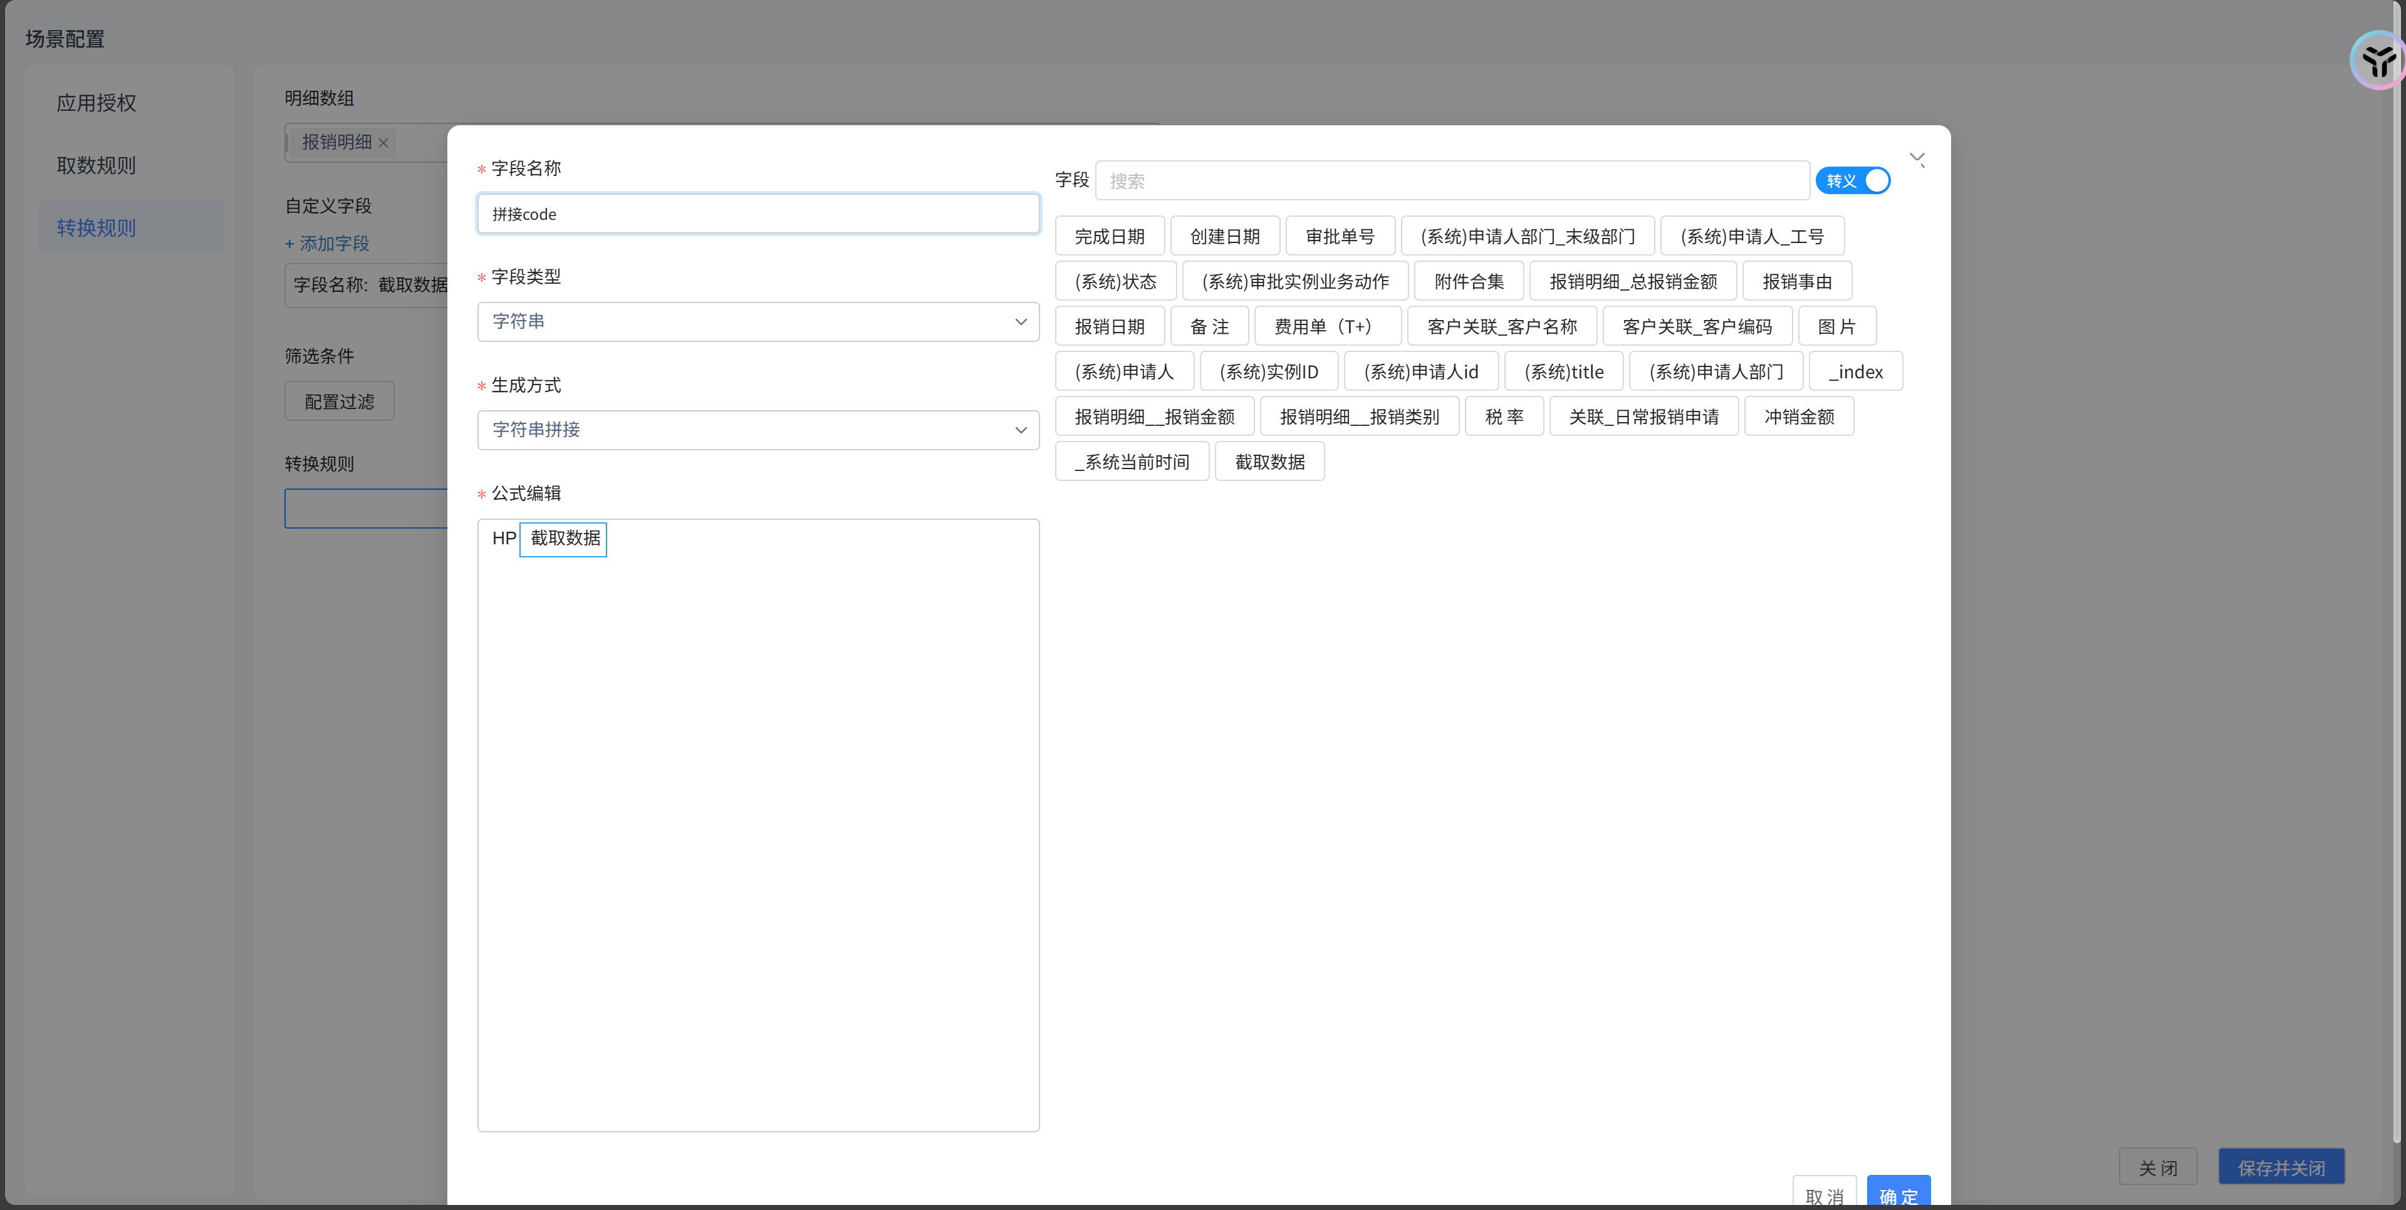Screen dimensions: 2406x1210
Task: Open the 取数规则 menu item
Action: [96, 165]
